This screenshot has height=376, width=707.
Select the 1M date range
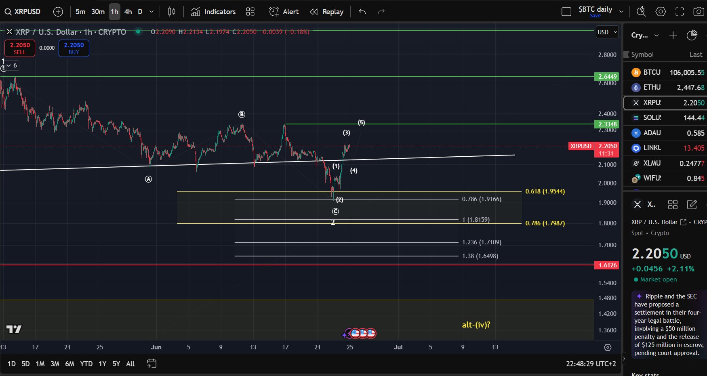click(x=40, y=364)
